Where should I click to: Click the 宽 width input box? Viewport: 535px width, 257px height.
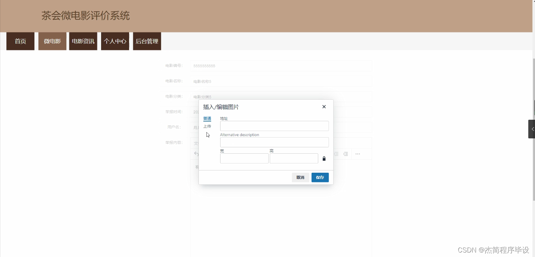244,158
